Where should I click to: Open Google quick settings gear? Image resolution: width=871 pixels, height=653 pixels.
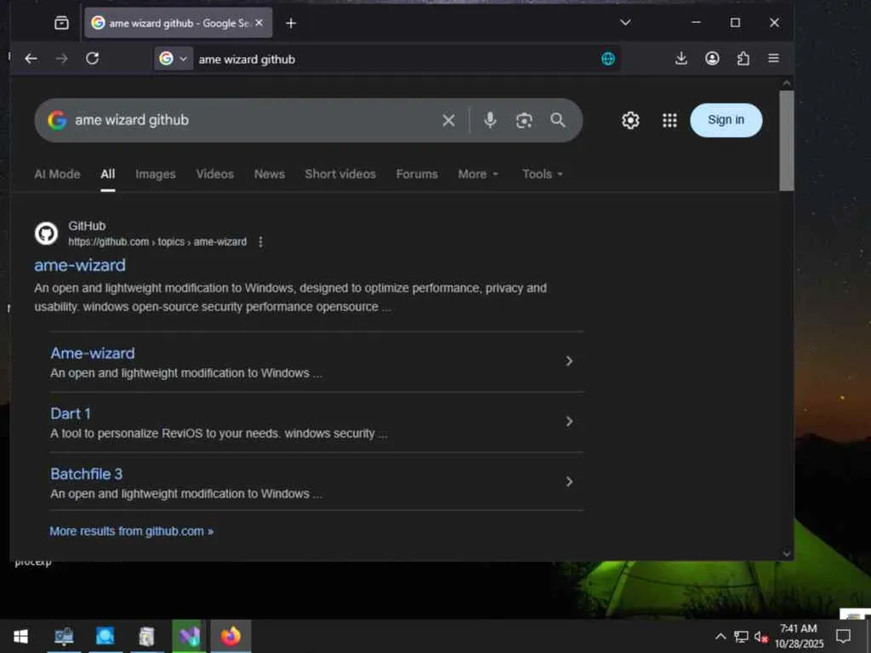click(630, 120)
